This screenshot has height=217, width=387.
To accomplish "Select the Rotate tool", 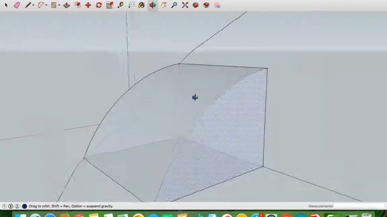I will coord(99,5).
